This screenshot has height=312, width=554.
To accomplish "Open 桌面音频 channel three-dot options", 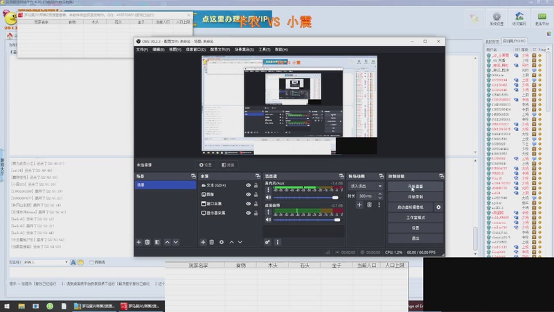I will point(268,212).
